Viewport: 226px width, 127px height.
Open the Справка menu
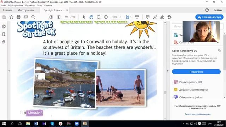click(x=48, y=5)
